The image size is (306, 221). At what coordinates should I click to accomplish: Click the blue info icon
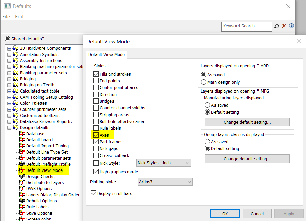291,26
